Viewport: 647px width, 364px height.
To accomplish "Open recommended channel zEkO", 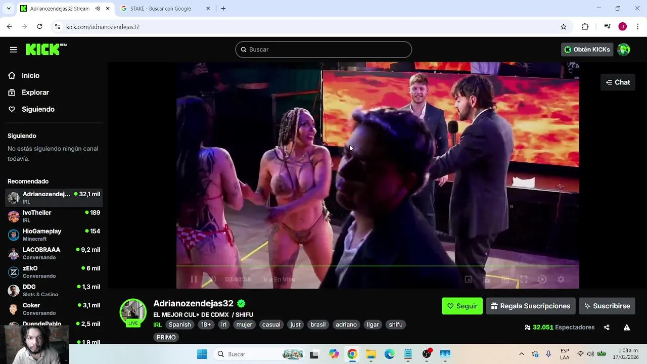I will (54, 272).
